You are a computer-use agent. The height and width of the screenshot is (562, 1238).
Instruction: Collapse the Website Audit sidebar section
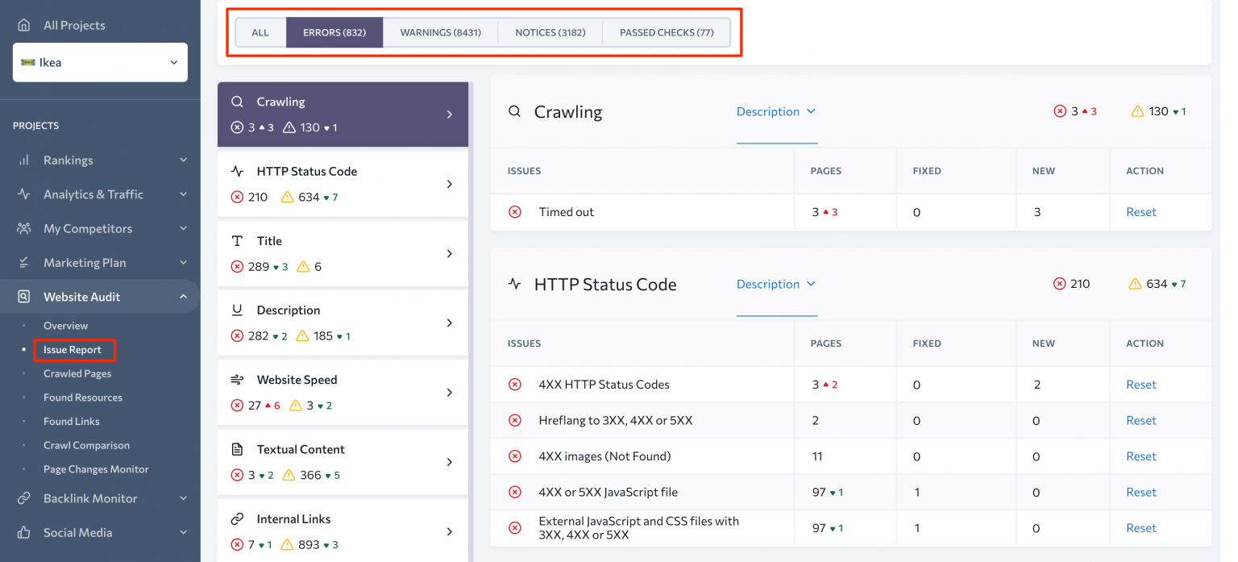point(183,297)
